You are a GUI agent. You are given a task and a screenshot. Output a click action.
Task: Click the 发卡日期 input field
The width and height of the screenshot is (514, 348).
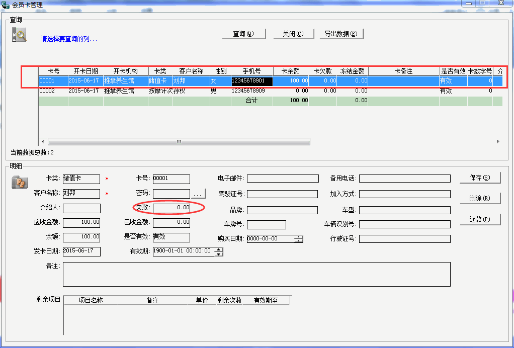tap(81, 251)
